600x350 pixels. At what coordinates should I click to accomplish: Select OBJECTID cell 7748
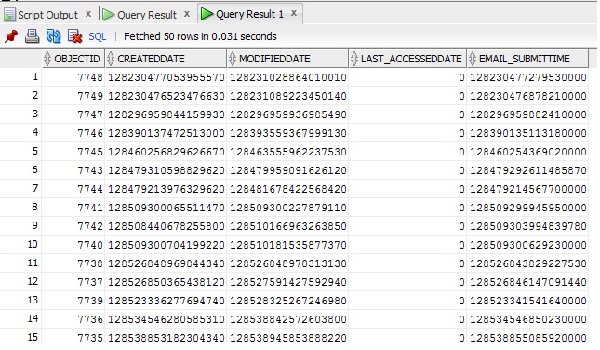tap(73, 77)
